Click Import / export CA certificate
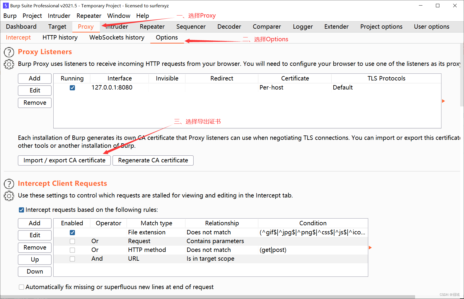Viewport: 464px width, 299px height. 64,160
